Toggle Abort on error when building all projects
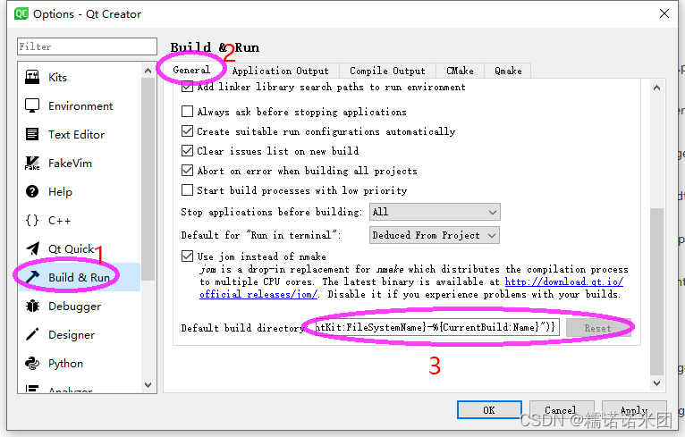This screenshot has width=685, height=437. (187, 171)
